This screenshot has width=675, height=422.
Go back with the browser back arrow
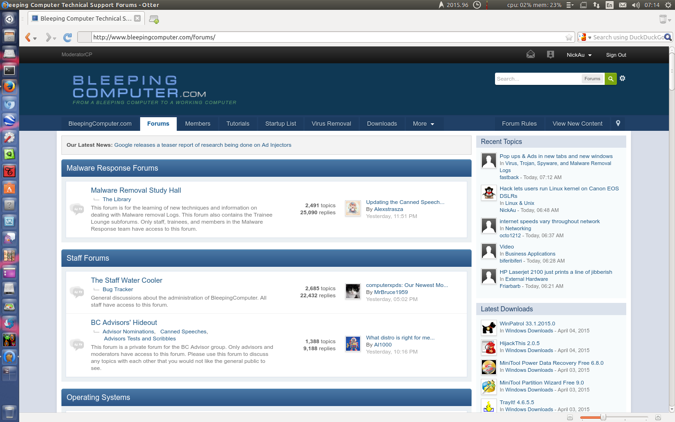28,37
